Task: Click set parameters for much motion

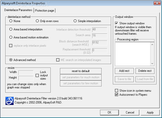Action: (81, 77)
